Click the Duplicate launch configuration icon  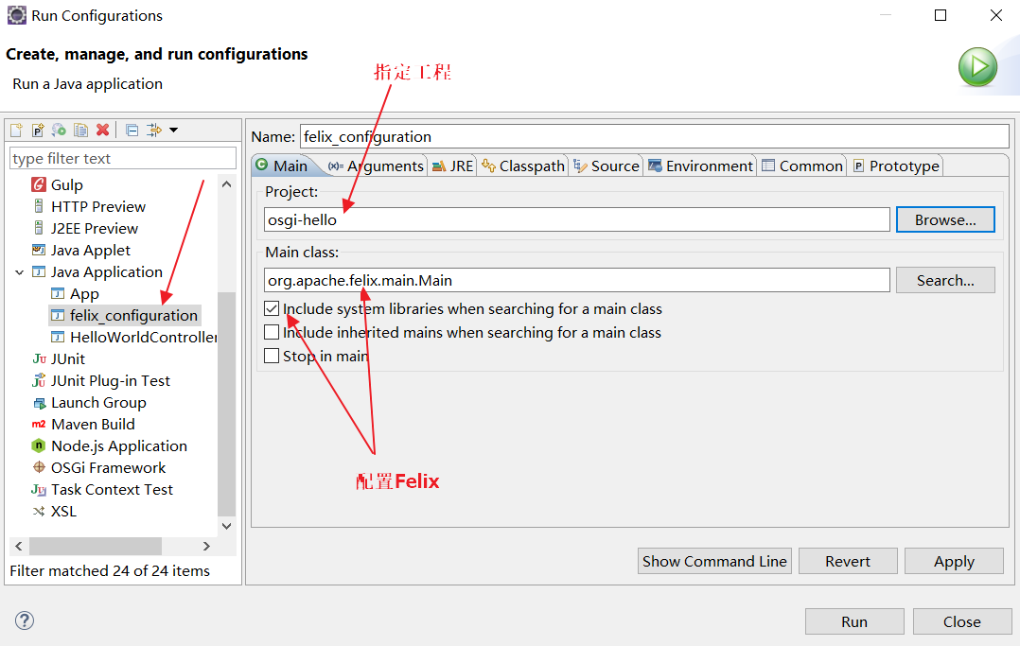point(80,131)
